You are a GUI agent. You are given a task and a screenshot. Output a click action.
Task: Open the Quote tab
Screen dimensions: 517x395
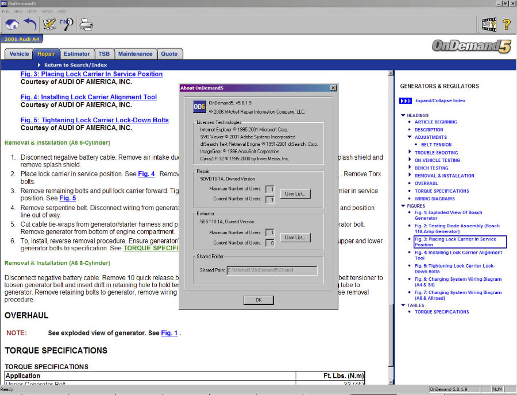point(169,54)
